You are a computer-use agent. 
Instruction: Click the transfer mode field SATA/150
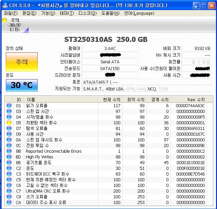(110, 69)
